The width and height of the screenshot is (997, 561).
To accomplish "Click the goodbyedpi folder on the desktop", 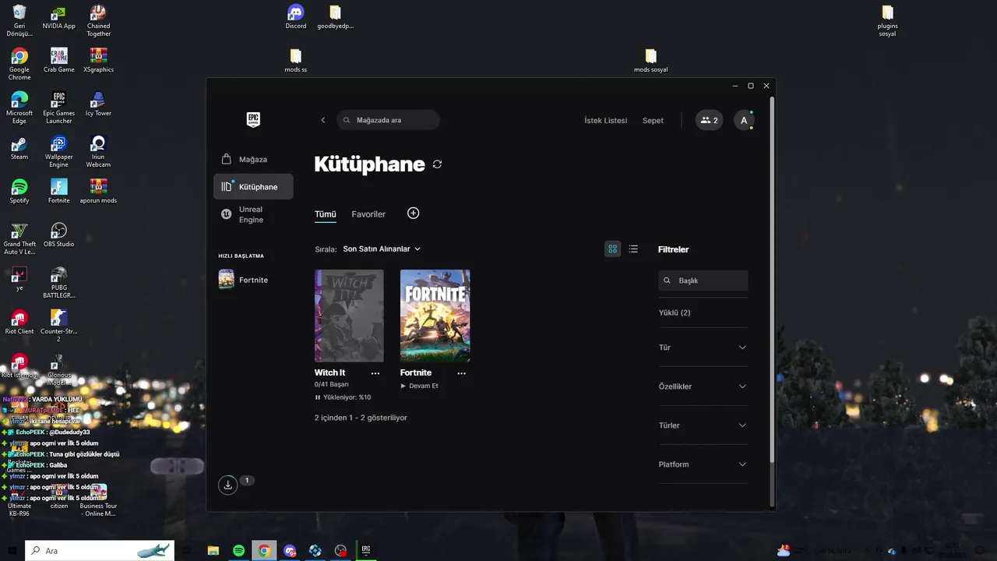I will 336,17.
